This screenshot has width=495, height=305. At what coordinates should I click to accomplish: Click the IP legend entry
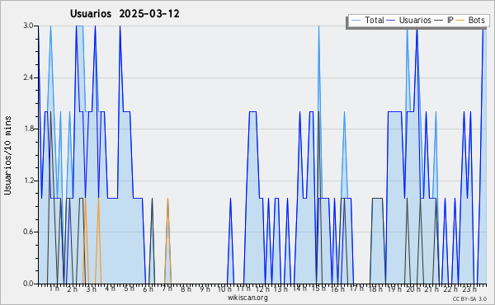pos(444,20)
